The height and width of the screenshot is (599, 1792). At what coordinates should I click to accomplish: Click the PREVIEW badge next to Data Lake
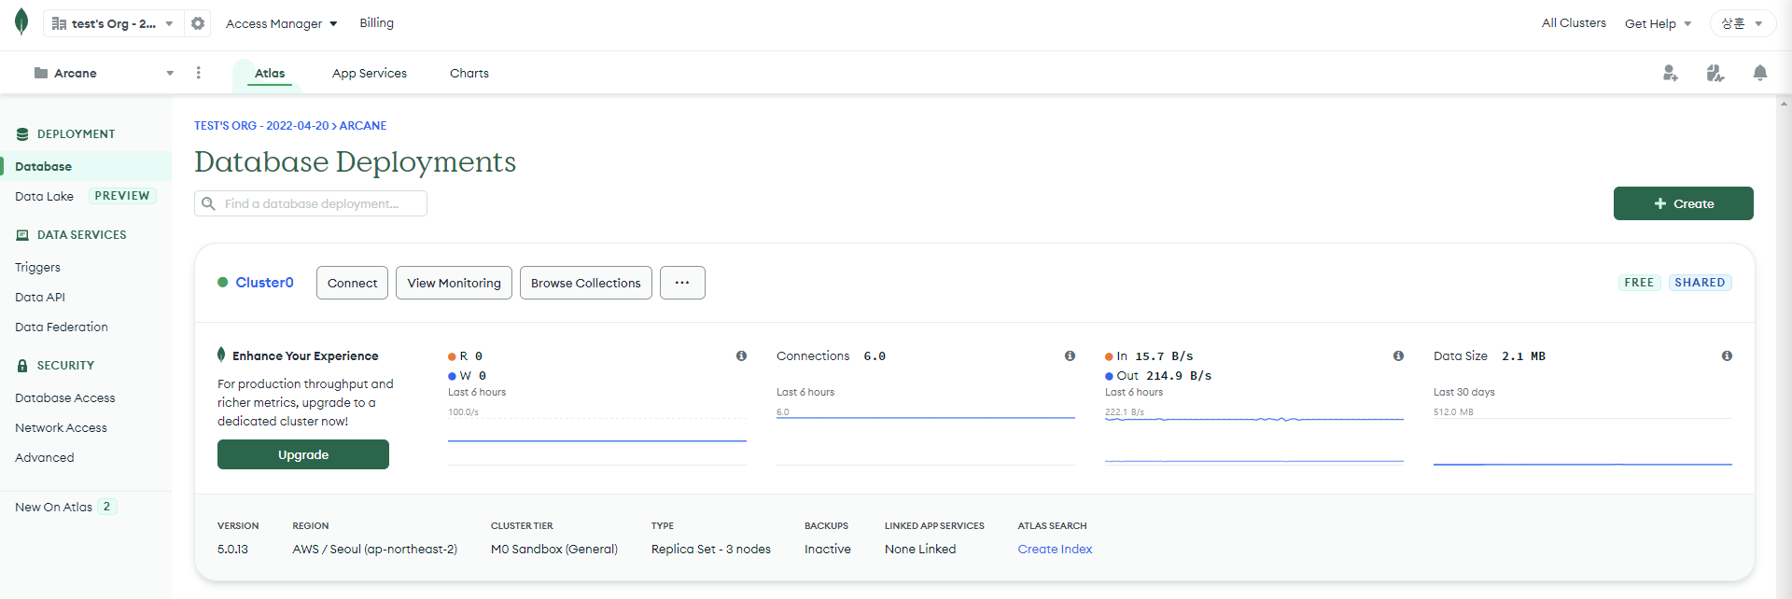coord(122,196)
